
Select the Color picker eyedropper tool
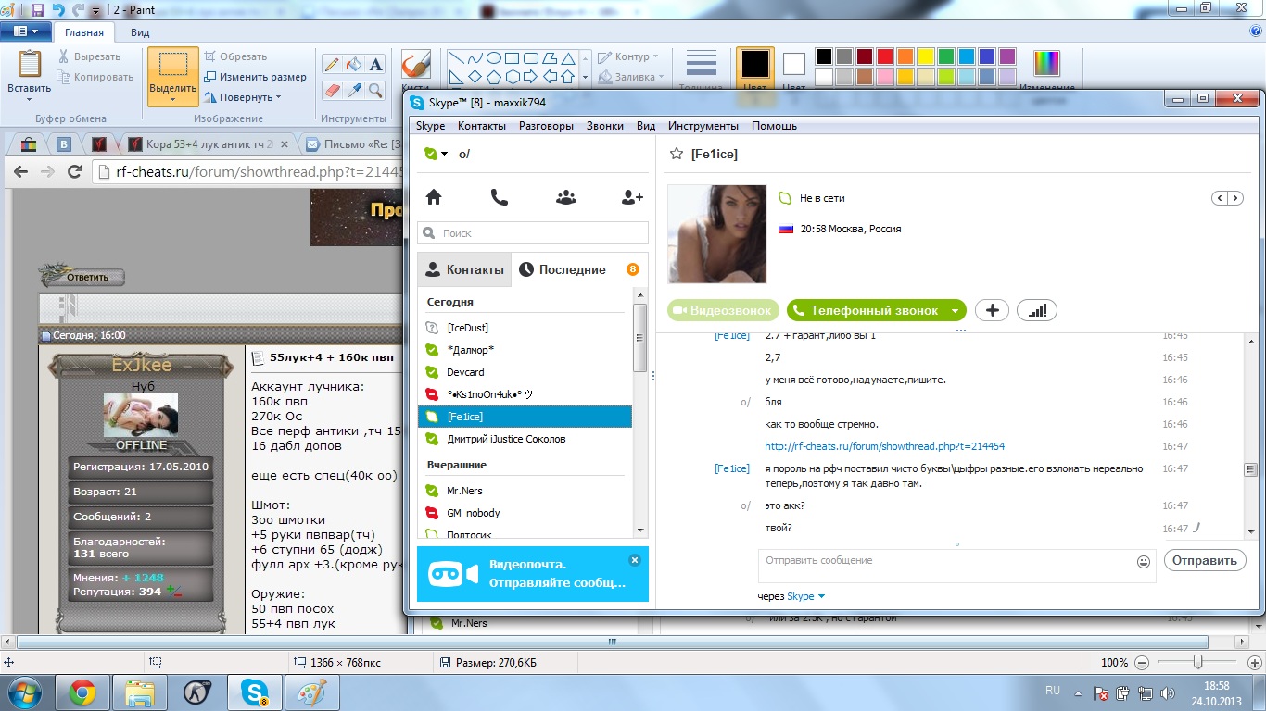353,90
